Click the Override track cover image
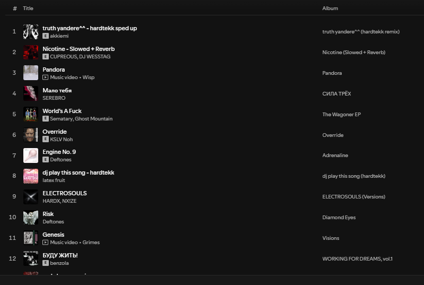The width and height of the screenshot is (424, 285). click(31, 135)
